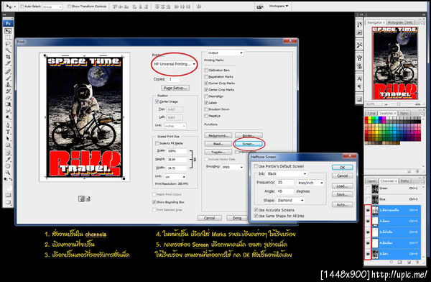The image size is (431, 282).
Task: Select the Healing Brush tool
Action: click(8, 72)
